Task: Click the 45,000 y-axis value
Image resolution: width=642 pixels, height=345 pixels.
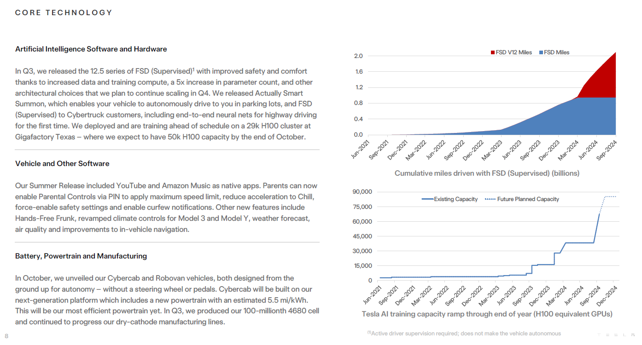Action: [362, 236]
